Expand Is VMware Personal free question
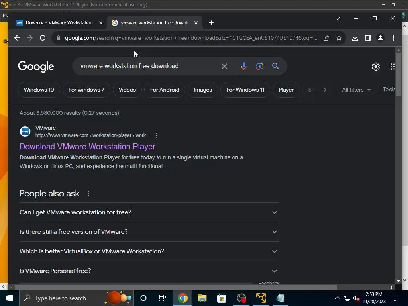 click(149, 271)
